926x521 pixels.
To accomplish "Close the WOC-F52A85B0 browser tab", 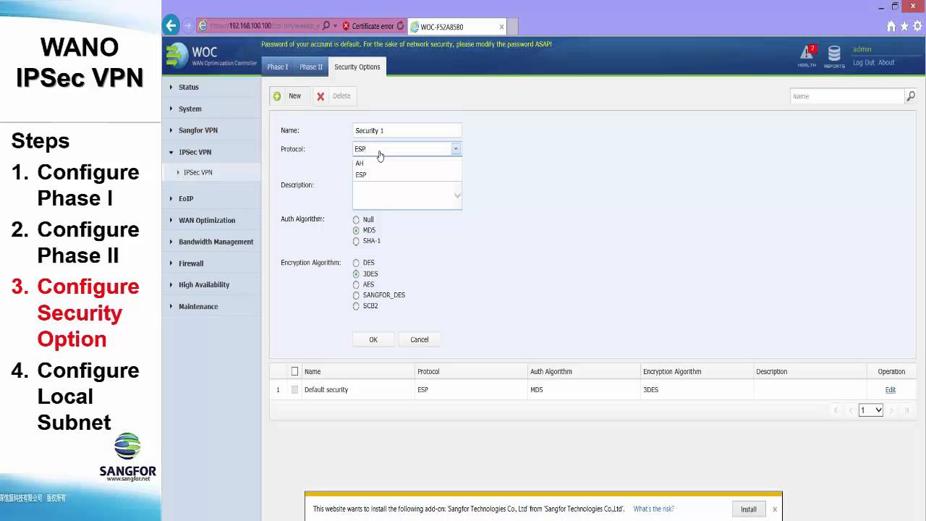I will [x=501, y=27].
